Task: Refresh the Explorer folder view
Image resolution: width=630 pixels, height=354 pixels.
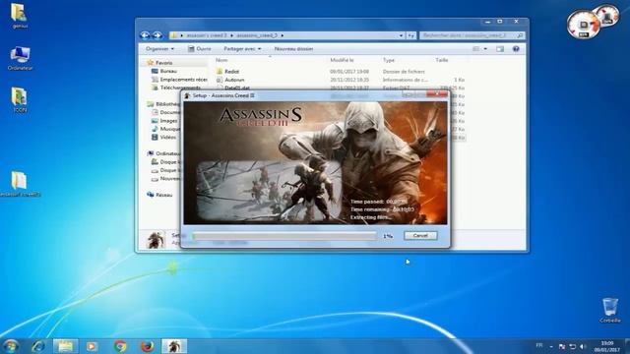Action: pos(410,35)
